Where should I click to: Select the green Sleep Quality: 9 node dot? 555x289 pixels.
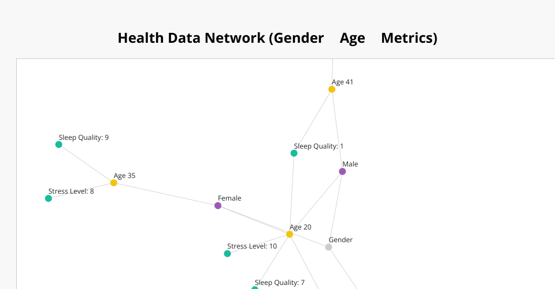point(59,144)
